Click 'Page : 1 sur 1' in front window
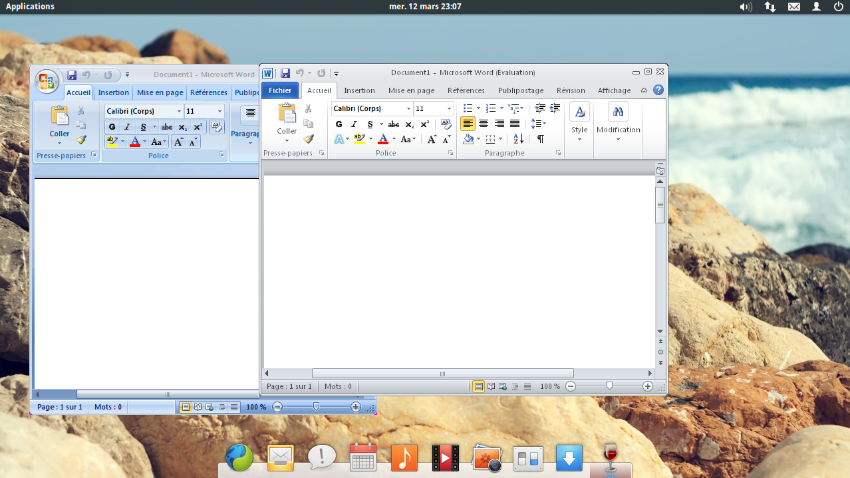 [x=289, y=386]
